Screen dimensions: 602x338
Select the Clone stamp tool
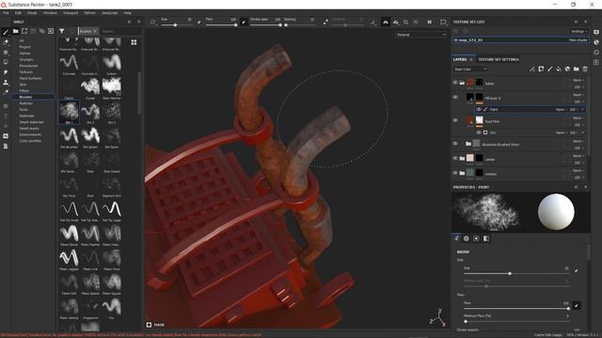tap(6, 82)
